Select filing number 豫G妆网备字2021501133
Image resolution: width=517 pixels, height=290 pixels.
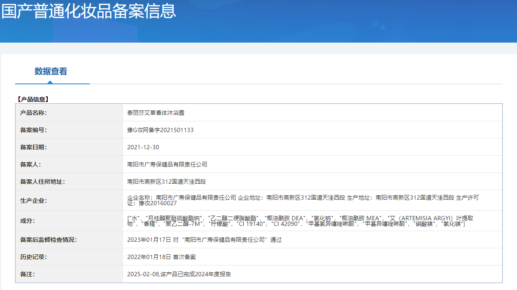pyautogui.click(x=160, y=130)
